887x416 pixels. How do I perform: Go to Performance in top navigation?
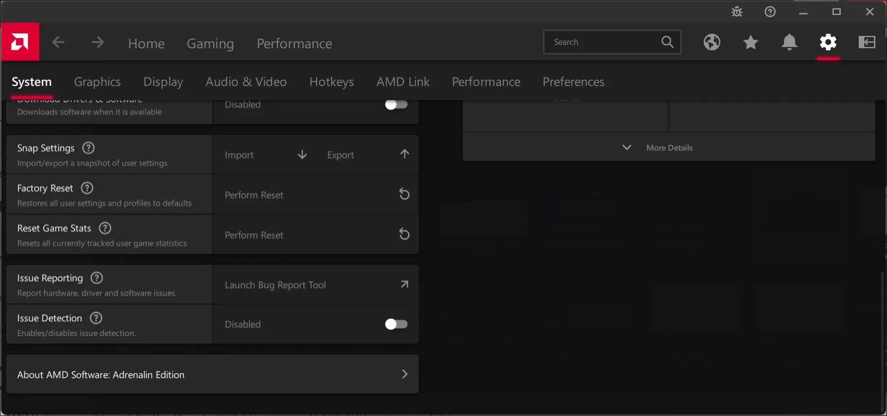295,43
